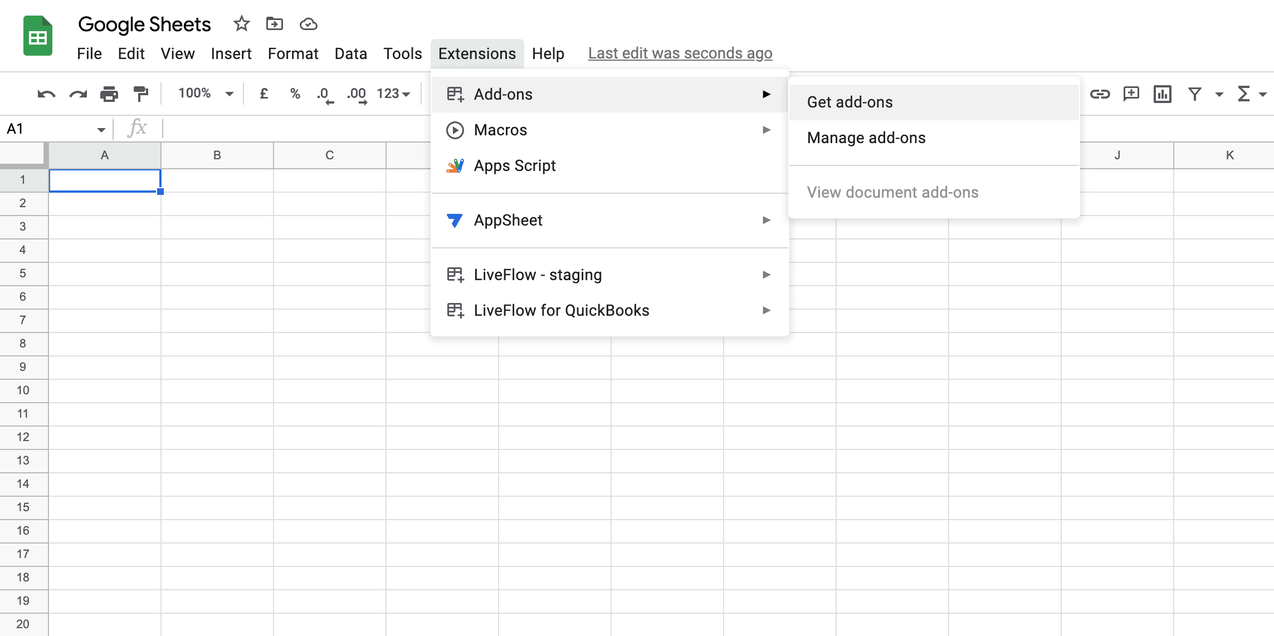Viewport: 1274px width, 636px height.
Task: Expand LiveFlow for QuickBooks submenu arrow
Action: [767, 310]
